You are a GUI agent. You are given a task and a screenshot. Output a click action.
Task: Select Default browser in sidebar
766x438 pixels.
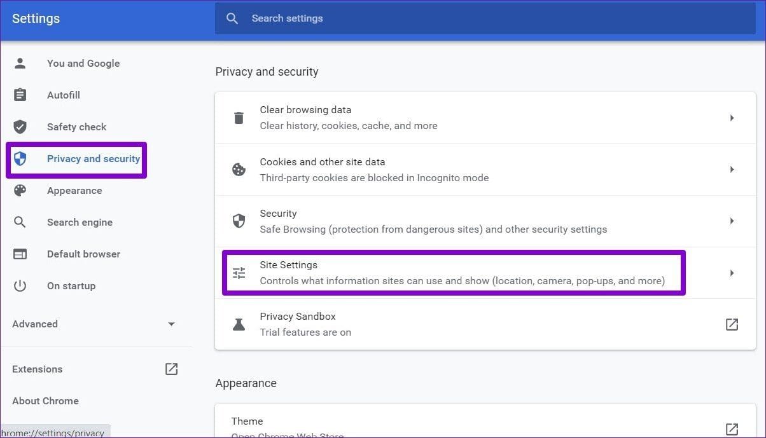(x=83, y=254)
